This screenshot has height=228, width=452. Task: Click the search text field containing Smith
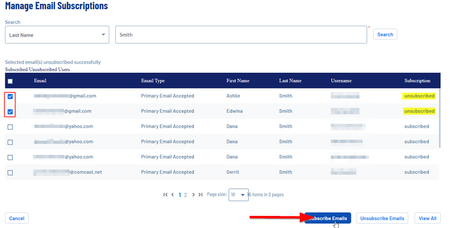point(240,35)
